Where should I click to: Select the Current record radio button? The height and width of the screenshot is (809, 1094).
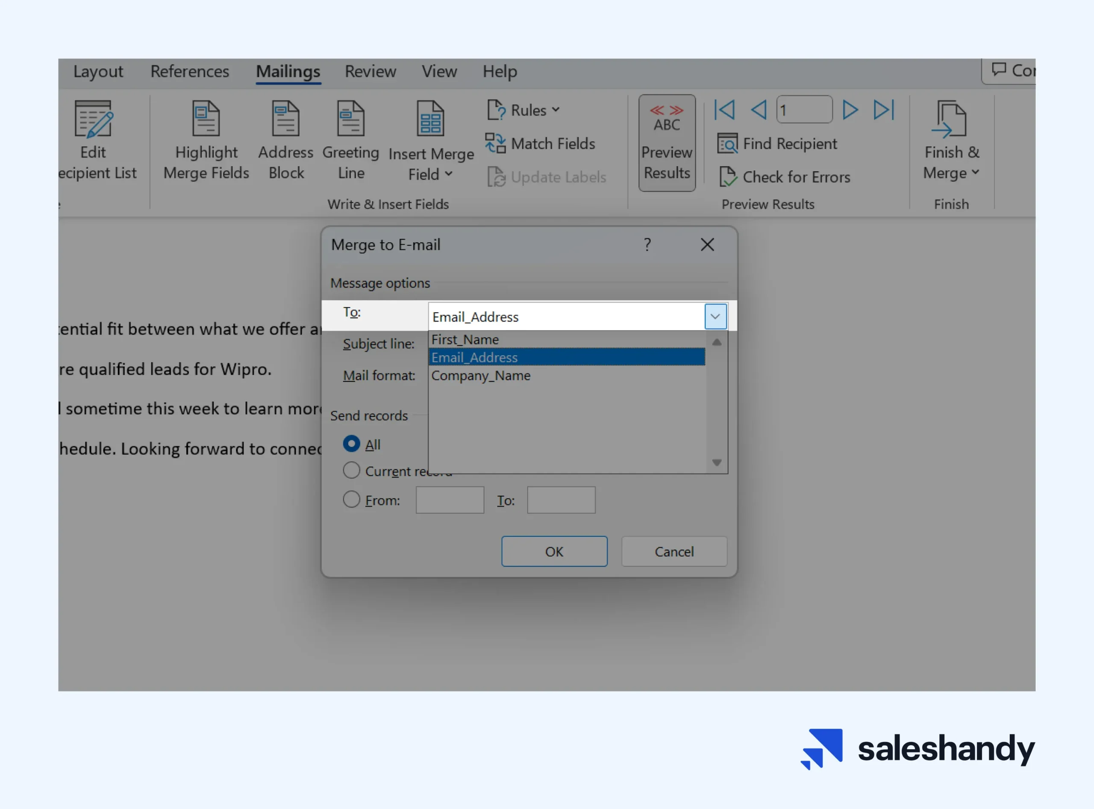click(351, 470)
